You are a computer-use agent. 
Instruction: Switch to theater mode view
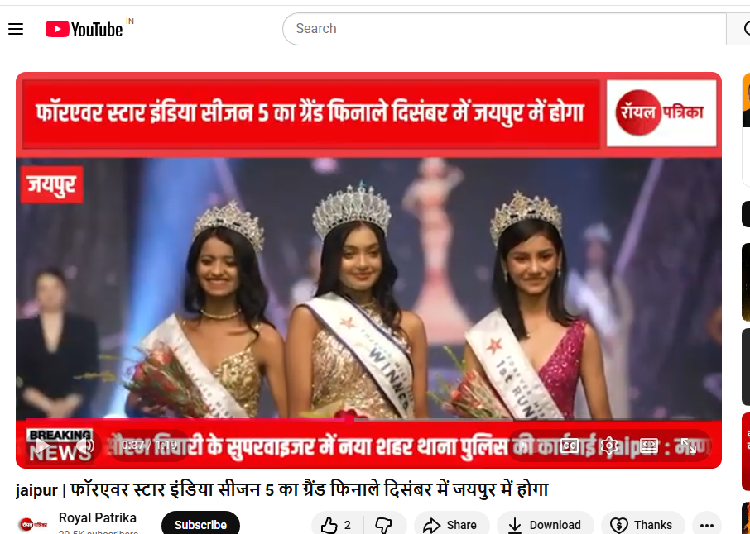(649, 446)
